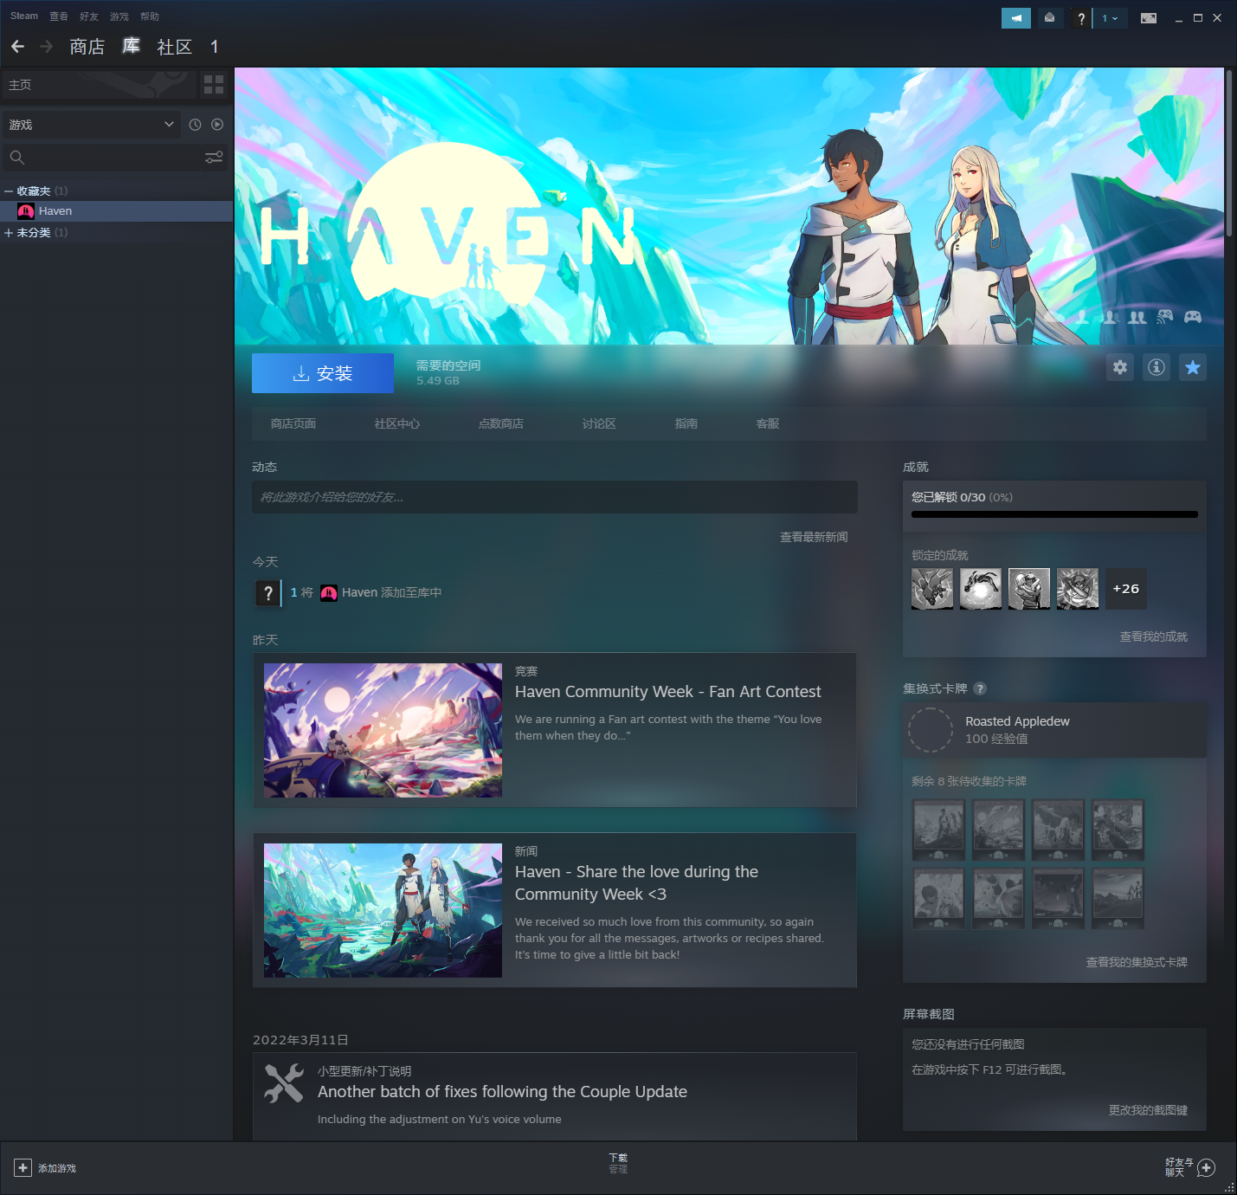Select Haven in the library list
Image resolution: width=1237 pixels, height=1195 pixels.
click(117, 211)
